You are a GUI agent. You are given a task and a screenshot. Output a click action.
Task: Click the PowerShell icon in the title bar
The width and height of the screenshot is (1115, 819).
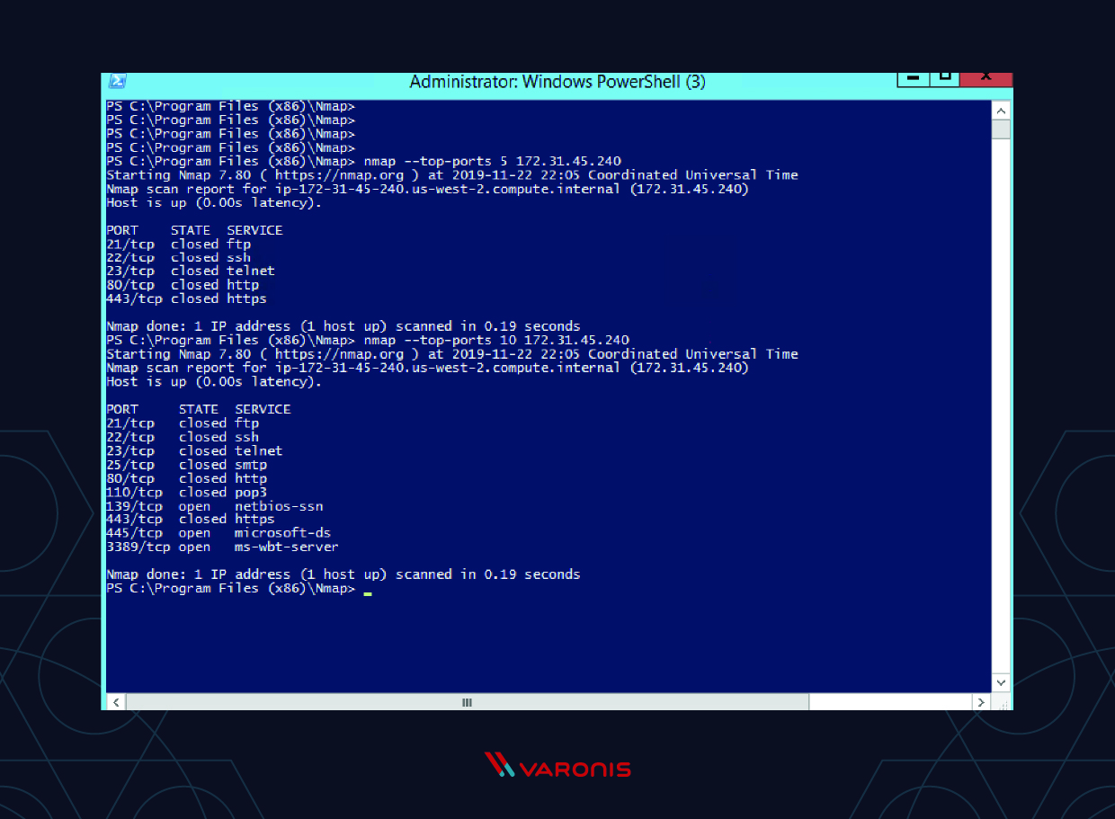pos(117,82)
